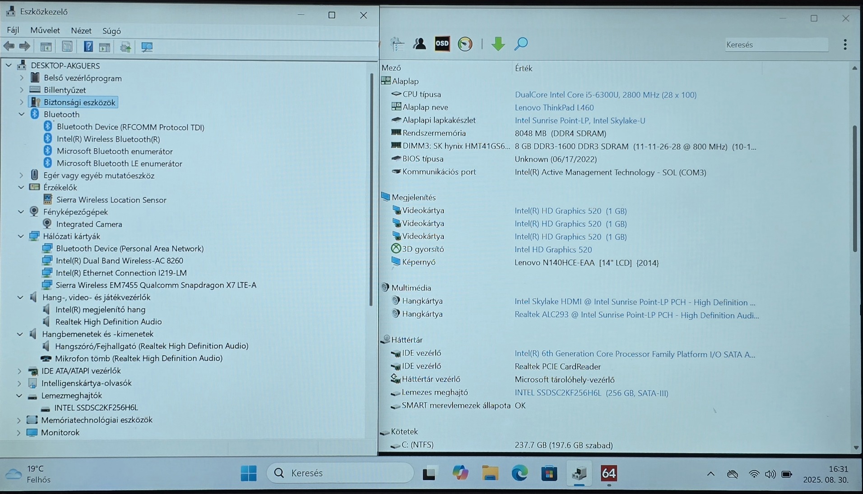Click the magnifier search icon in AIDA64 toolbar
This screenshot has height=494, width=863.
click(521, 44)
